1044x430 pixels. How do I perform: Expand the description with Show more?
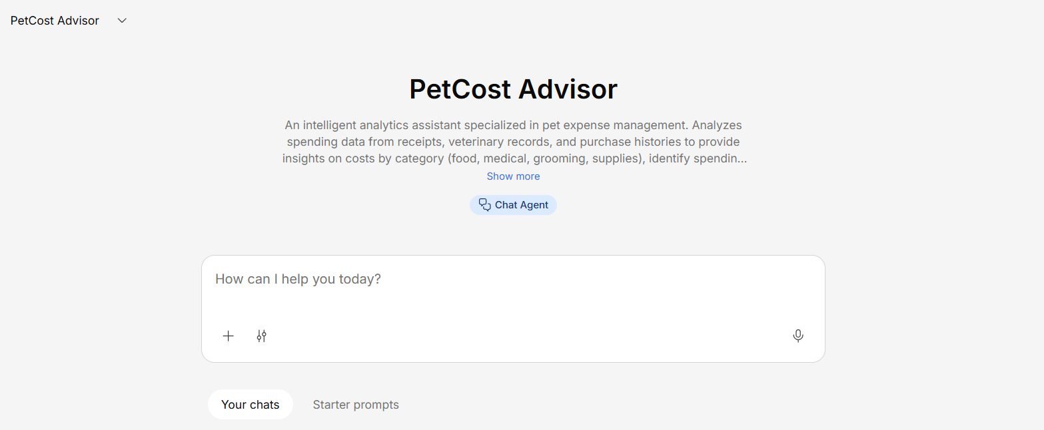(513, 176)
